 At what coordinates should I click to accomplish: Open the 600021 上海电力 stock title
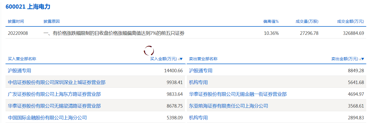click(x=28, y=7)
